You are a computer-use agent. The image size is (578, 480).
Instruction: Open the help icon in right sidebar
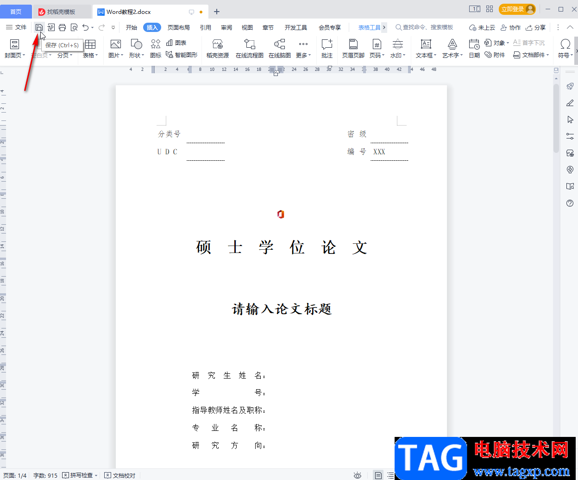[570, 203]
